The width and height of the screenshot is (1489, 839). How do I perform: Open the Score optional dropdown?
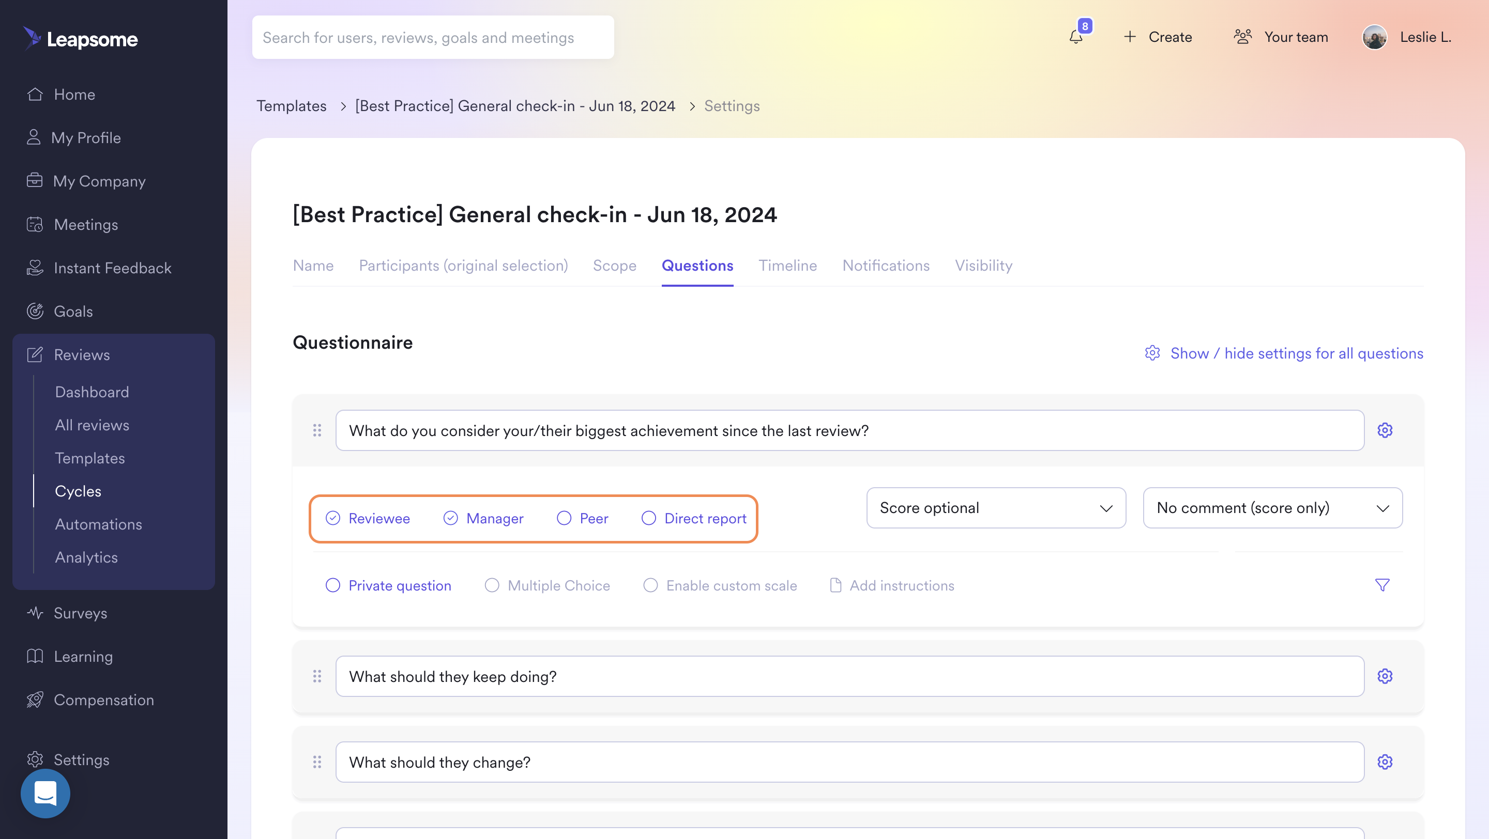(996, 507)
